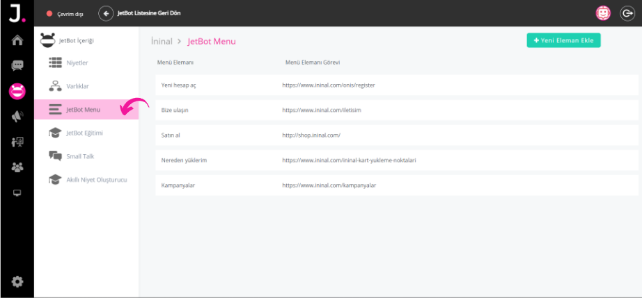Select the Kampanyalar row
The image size is (642, 298).
tap(397, 185)
